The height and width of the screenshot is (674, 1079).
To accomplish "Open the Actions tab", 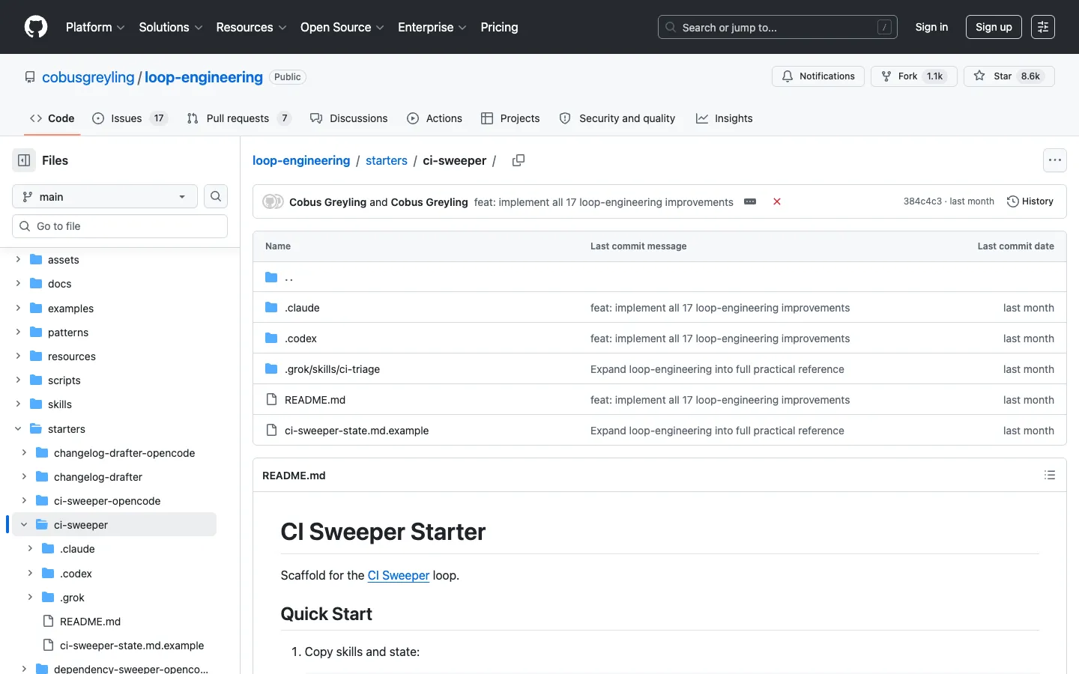I will [x=435, y=118].
